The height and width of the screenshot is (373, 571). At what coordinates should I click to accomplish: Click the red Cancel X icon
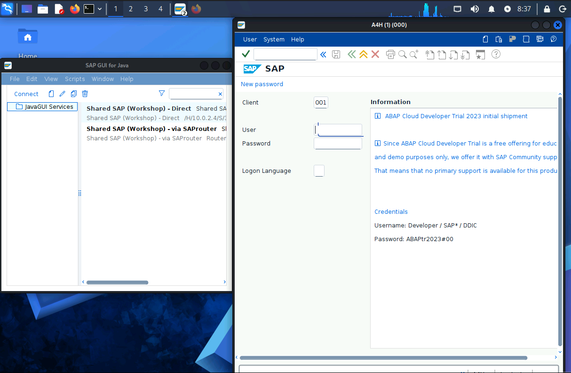click(375, 54)
